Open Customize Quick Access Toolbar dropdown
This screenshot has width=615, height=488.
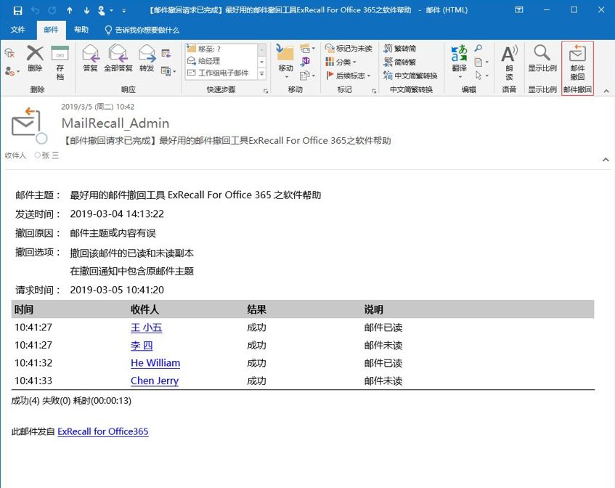pos(124,11)
